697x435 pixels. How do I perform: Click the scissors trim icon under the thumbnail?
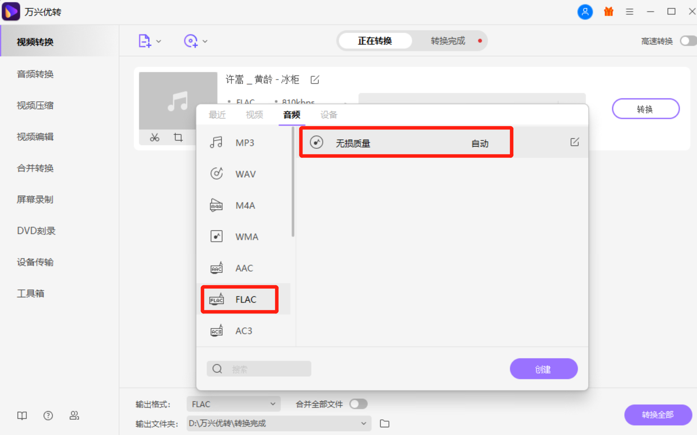pyautogui.click(x=154, y=137)
